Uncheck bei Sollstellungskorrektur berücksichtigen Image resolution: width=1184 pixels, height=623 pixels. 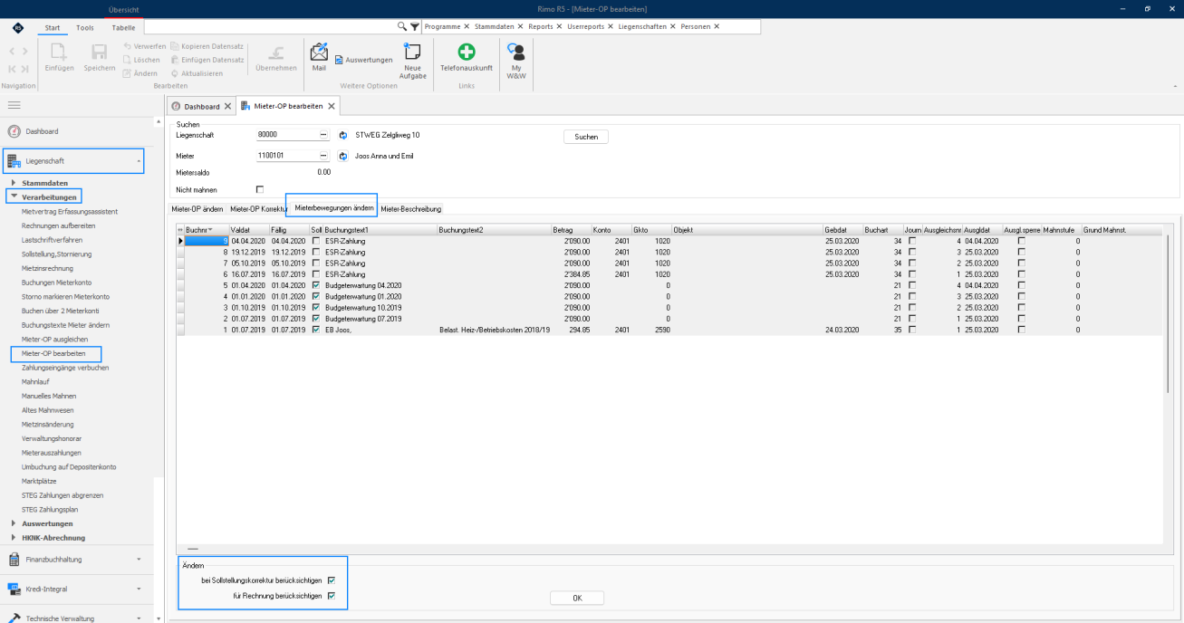click(332, 580)
